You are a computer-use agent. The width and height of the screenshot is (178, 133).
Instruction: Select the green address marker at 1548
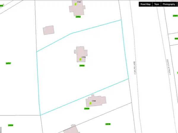[90, 103]
